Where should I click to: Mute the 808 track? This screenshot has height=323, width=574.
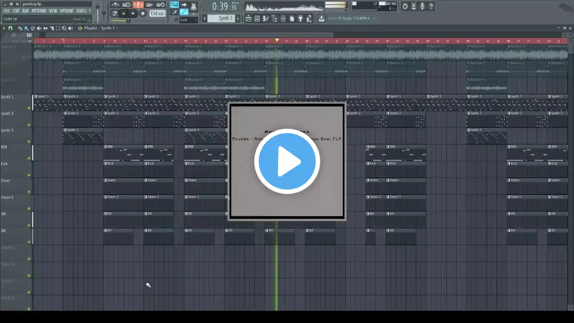coord(29,158)
